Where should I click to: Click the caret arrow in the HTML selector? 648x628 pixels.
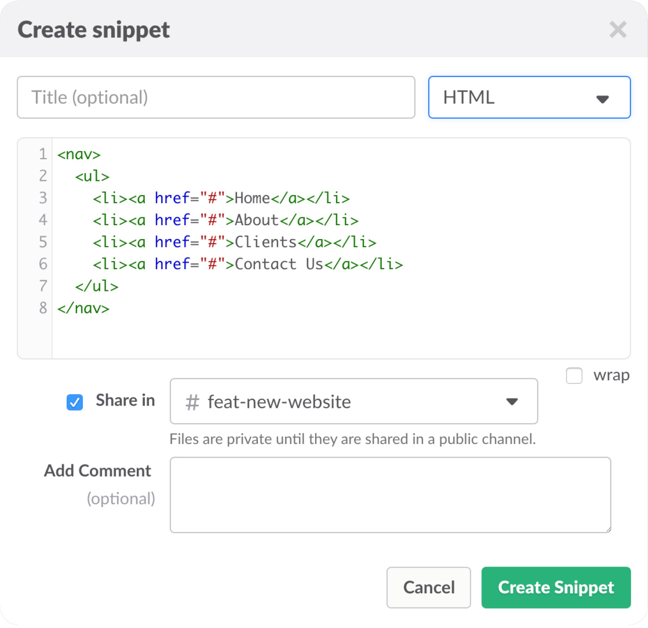(602, 99)
